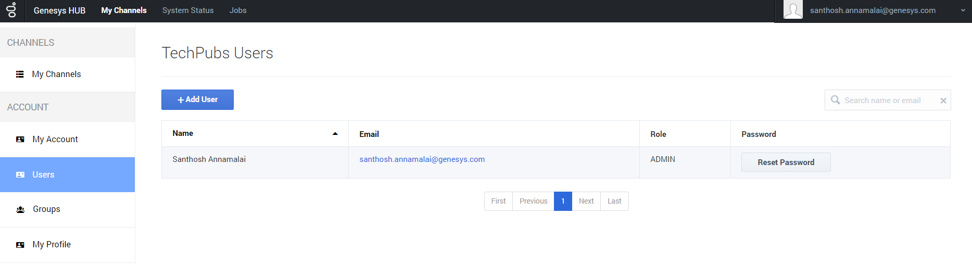The image size is (972, 264).
Task: Open My Channels list icon in sidebar
Action: coord(20,74)
